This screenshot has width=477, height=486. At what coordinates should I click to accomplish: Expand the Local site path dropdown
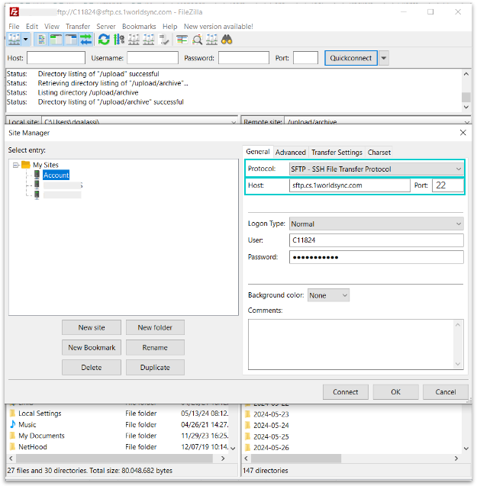pos(234,122)
